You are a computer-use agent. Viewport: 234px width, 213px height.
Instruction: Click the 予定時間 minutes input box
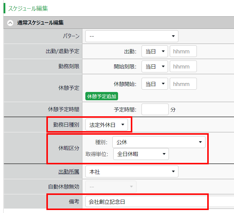click(155, 109)
